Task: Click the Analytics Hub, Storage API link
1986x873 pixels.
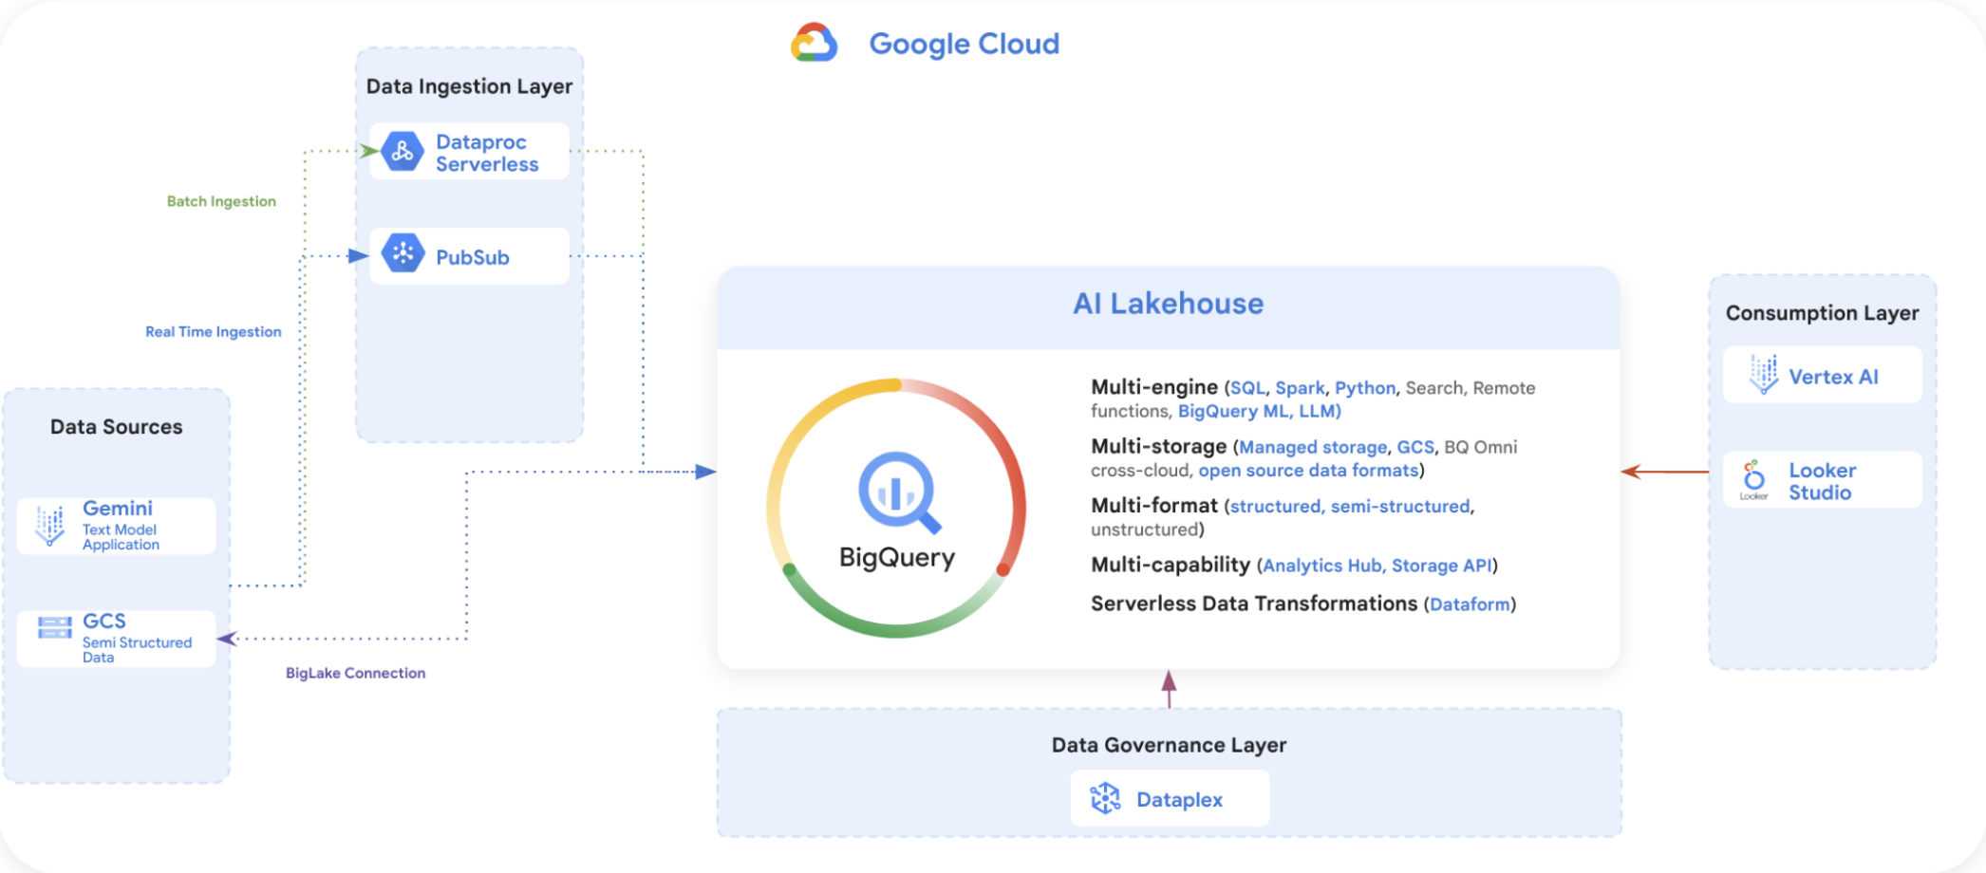Action: (x=1377, y=566)
